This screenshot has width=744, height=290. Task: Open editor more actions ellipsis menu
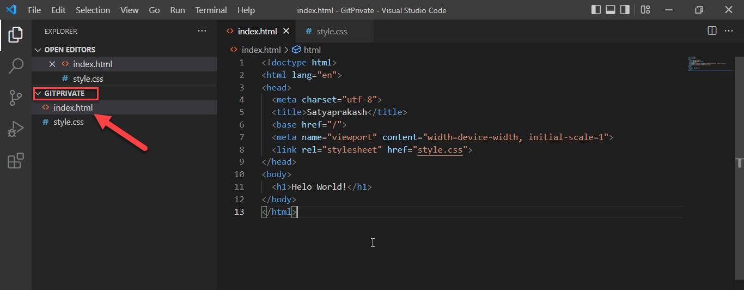[x=729, y=31]
